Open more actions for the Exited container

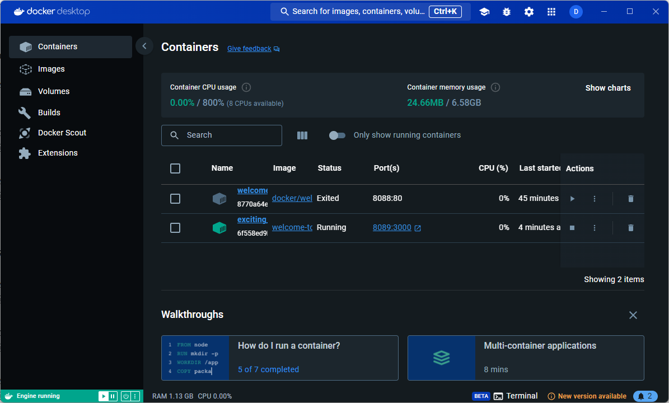coord(595,199)
